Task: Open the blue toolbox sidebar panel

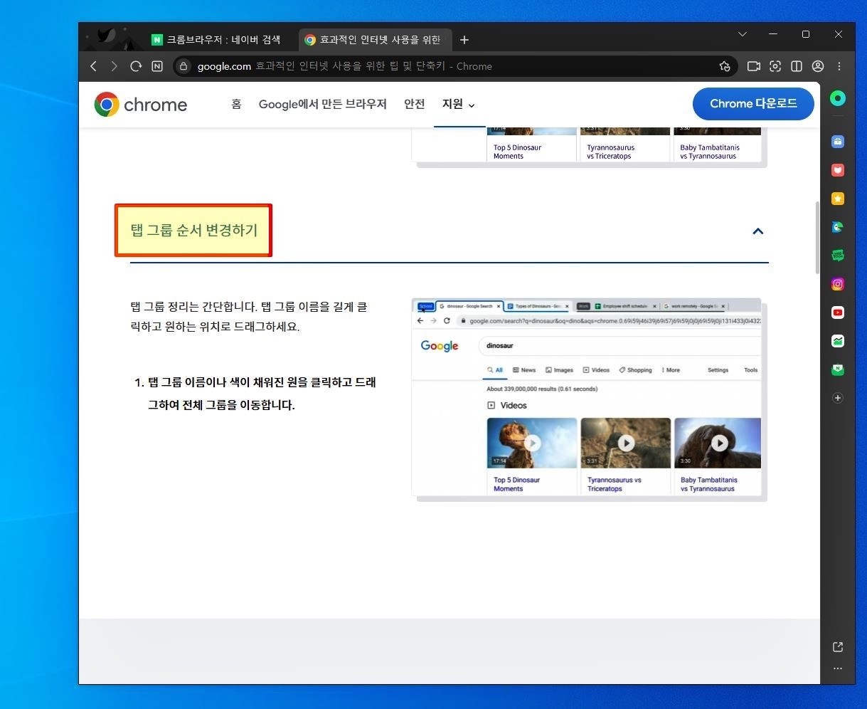Action: (x=838, y=142)
